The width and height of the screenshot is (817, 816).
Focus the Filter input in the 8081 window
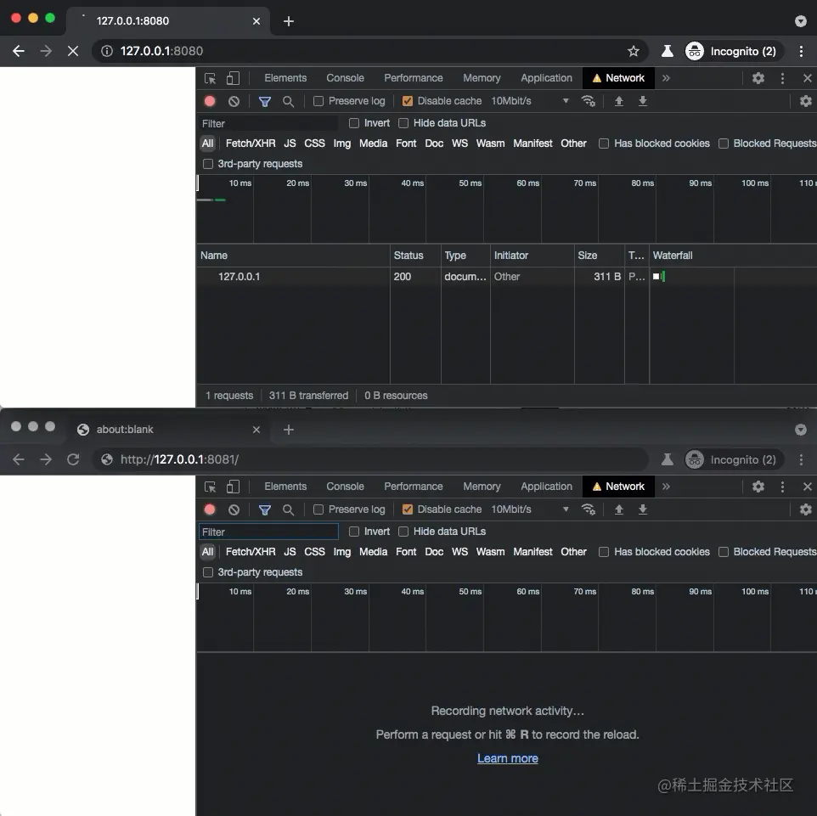268,532
